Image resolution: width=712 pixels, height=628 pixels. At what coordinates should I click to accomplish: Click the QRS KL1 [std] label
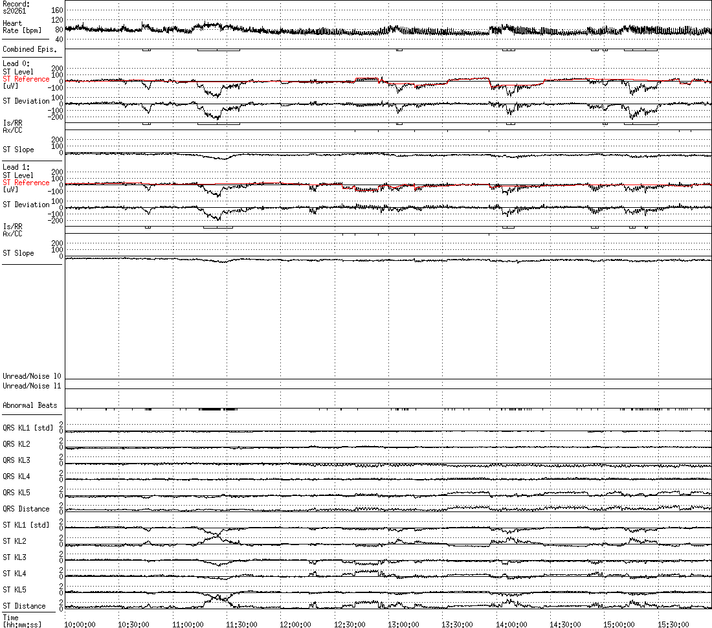tap(29, 428)
